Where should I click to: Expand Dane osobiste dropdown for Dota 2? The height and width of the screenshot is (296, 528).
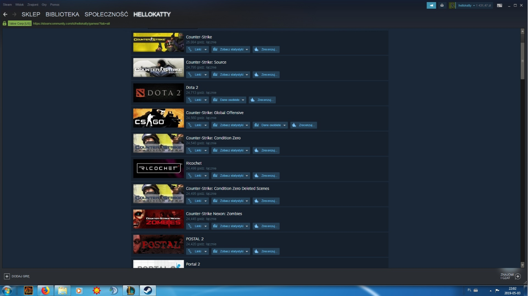[229, 100]
